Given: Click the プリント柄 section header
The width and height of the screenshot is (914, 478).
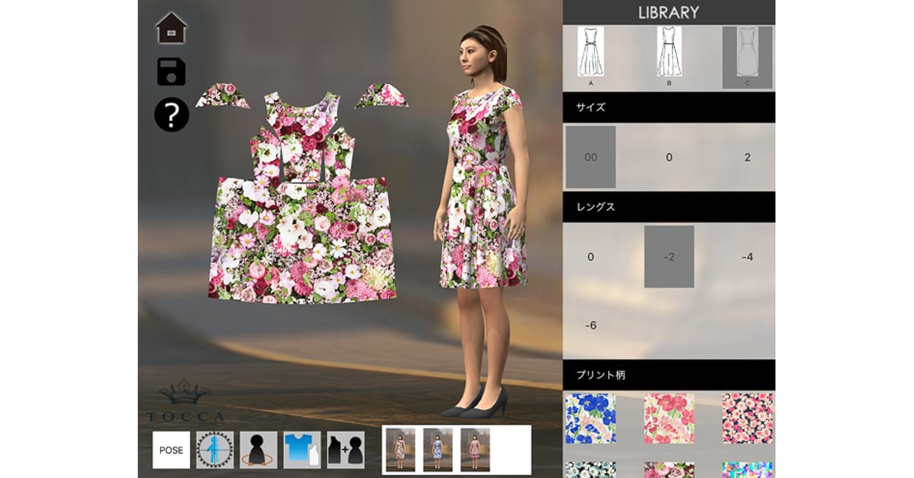Looking at the screenshot, I should [669, 375].
